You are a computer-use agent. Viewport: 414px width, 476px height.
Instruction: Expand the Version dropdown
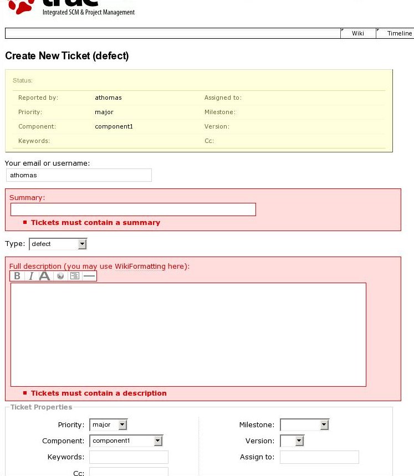[x=292, y=441]
